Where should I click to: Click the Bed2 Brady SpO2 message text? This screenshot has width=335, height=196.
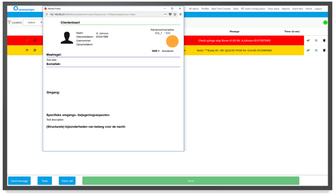pyautogui.click(x=234, y=51)
